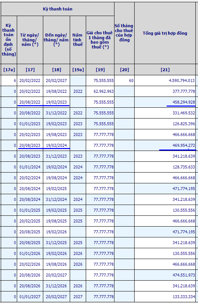
Task: Click the end date cell 19/08/2025
Action: tap(56, 221)
